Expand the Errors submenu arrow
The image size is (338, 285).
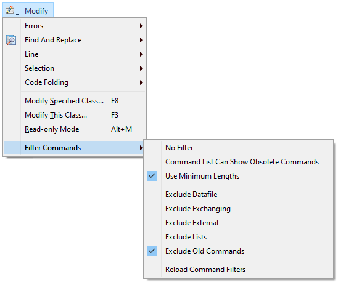coord(141,26)
